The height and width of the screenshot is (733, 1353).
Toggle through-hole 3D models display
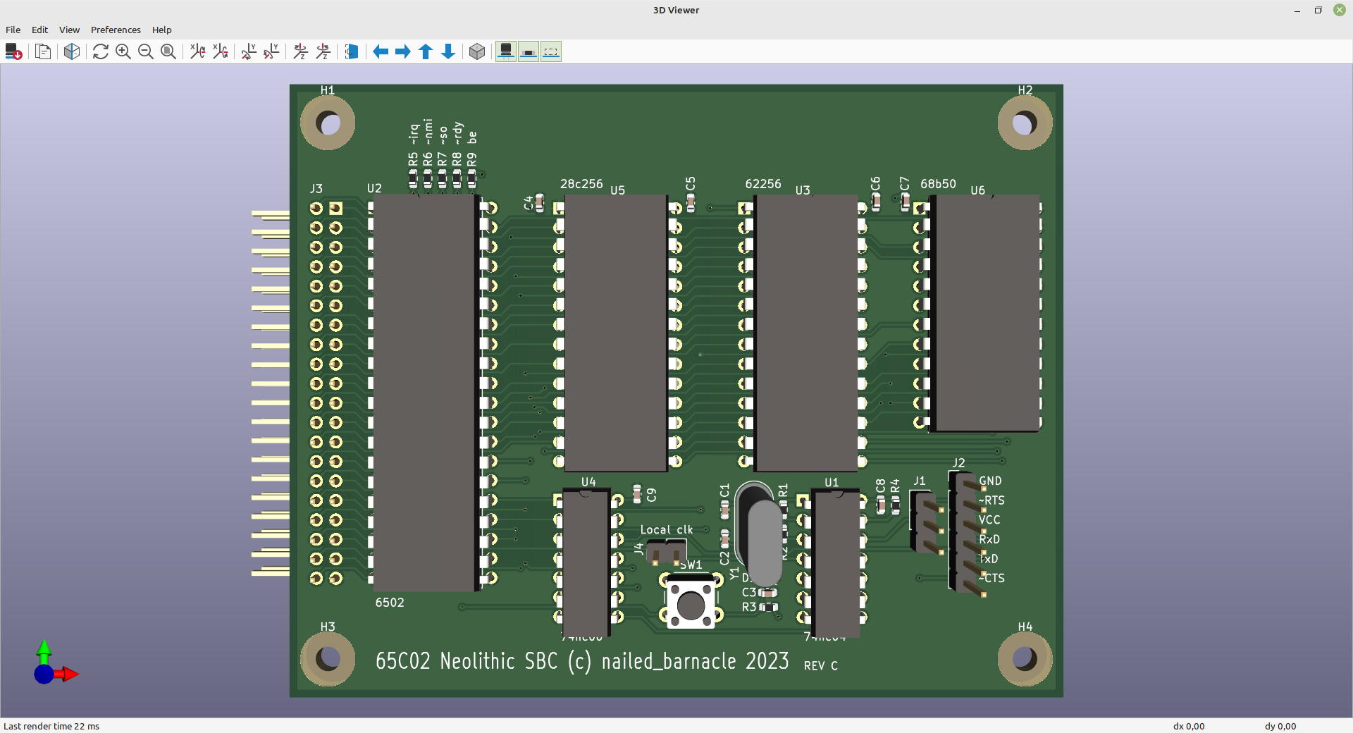click(x=506, y=51)
